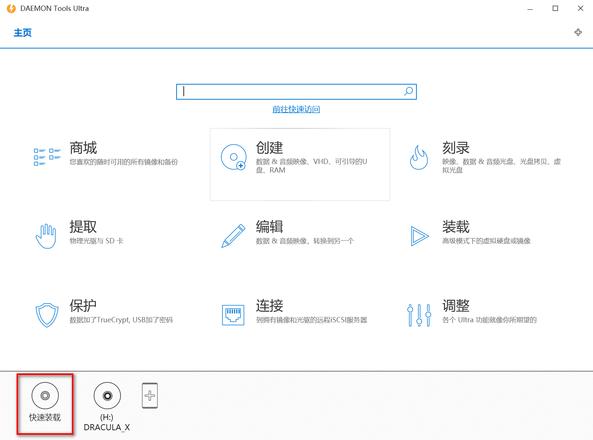The image size is (593, 440).
Task: Click the 快速装载 disc drive
Action: tap(45, 396)
